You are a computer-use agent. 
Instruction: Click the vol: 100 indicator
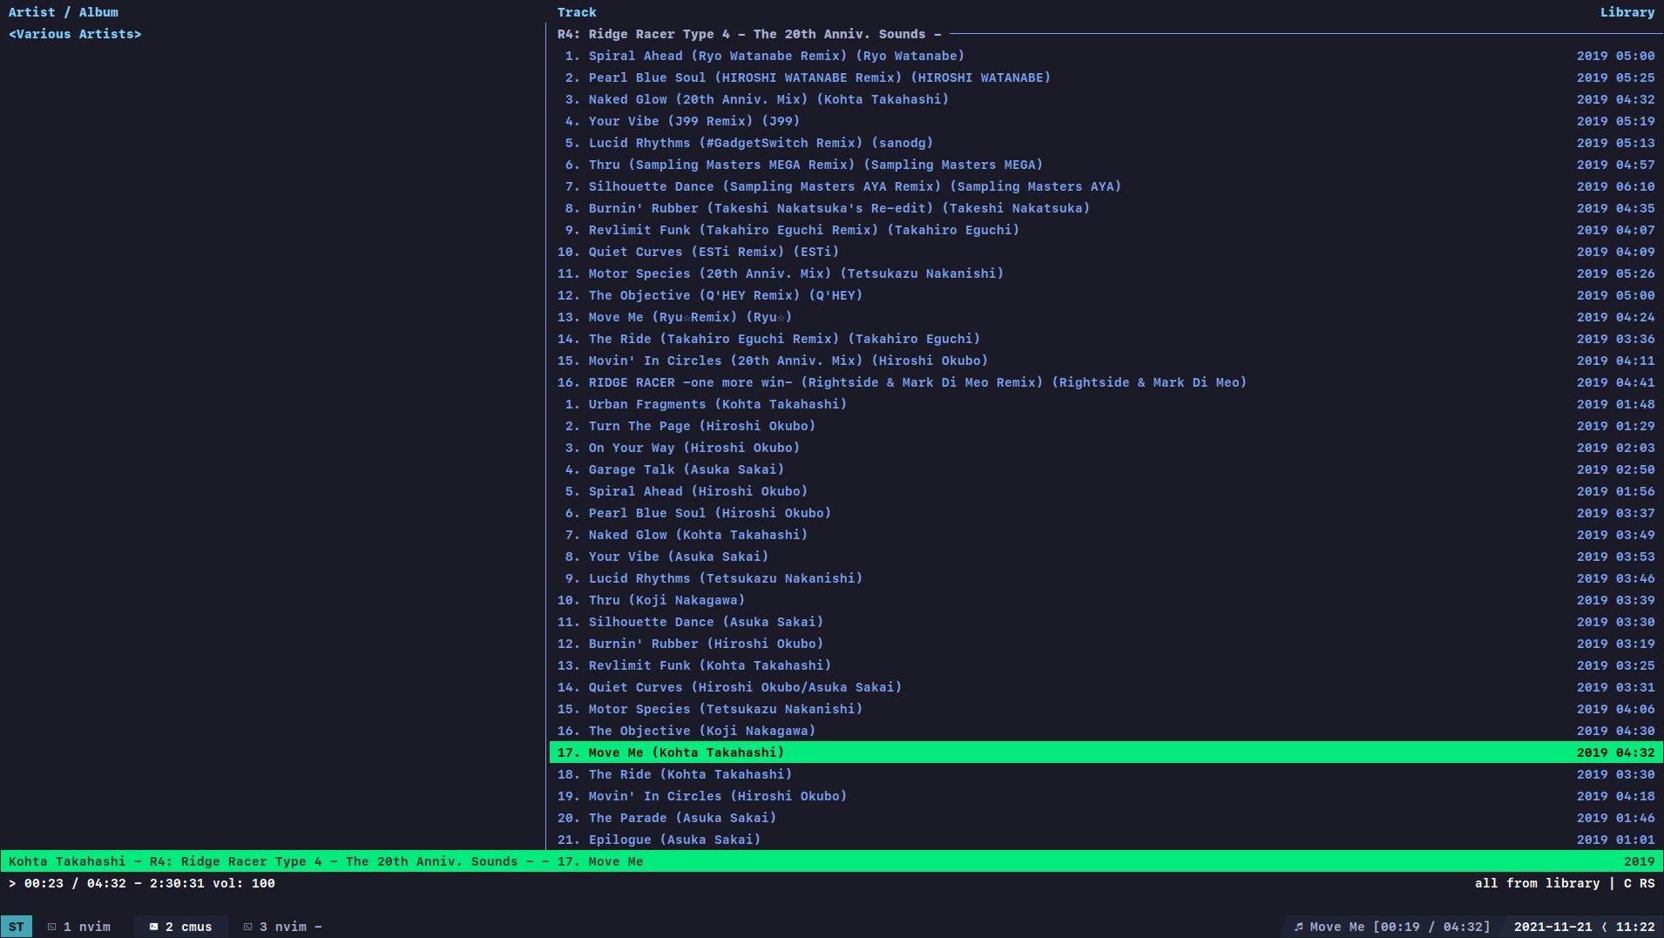(x=244, y=883)
